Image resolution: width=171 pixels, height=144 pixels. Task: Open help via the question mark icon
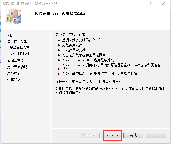(x=151, y=4)
